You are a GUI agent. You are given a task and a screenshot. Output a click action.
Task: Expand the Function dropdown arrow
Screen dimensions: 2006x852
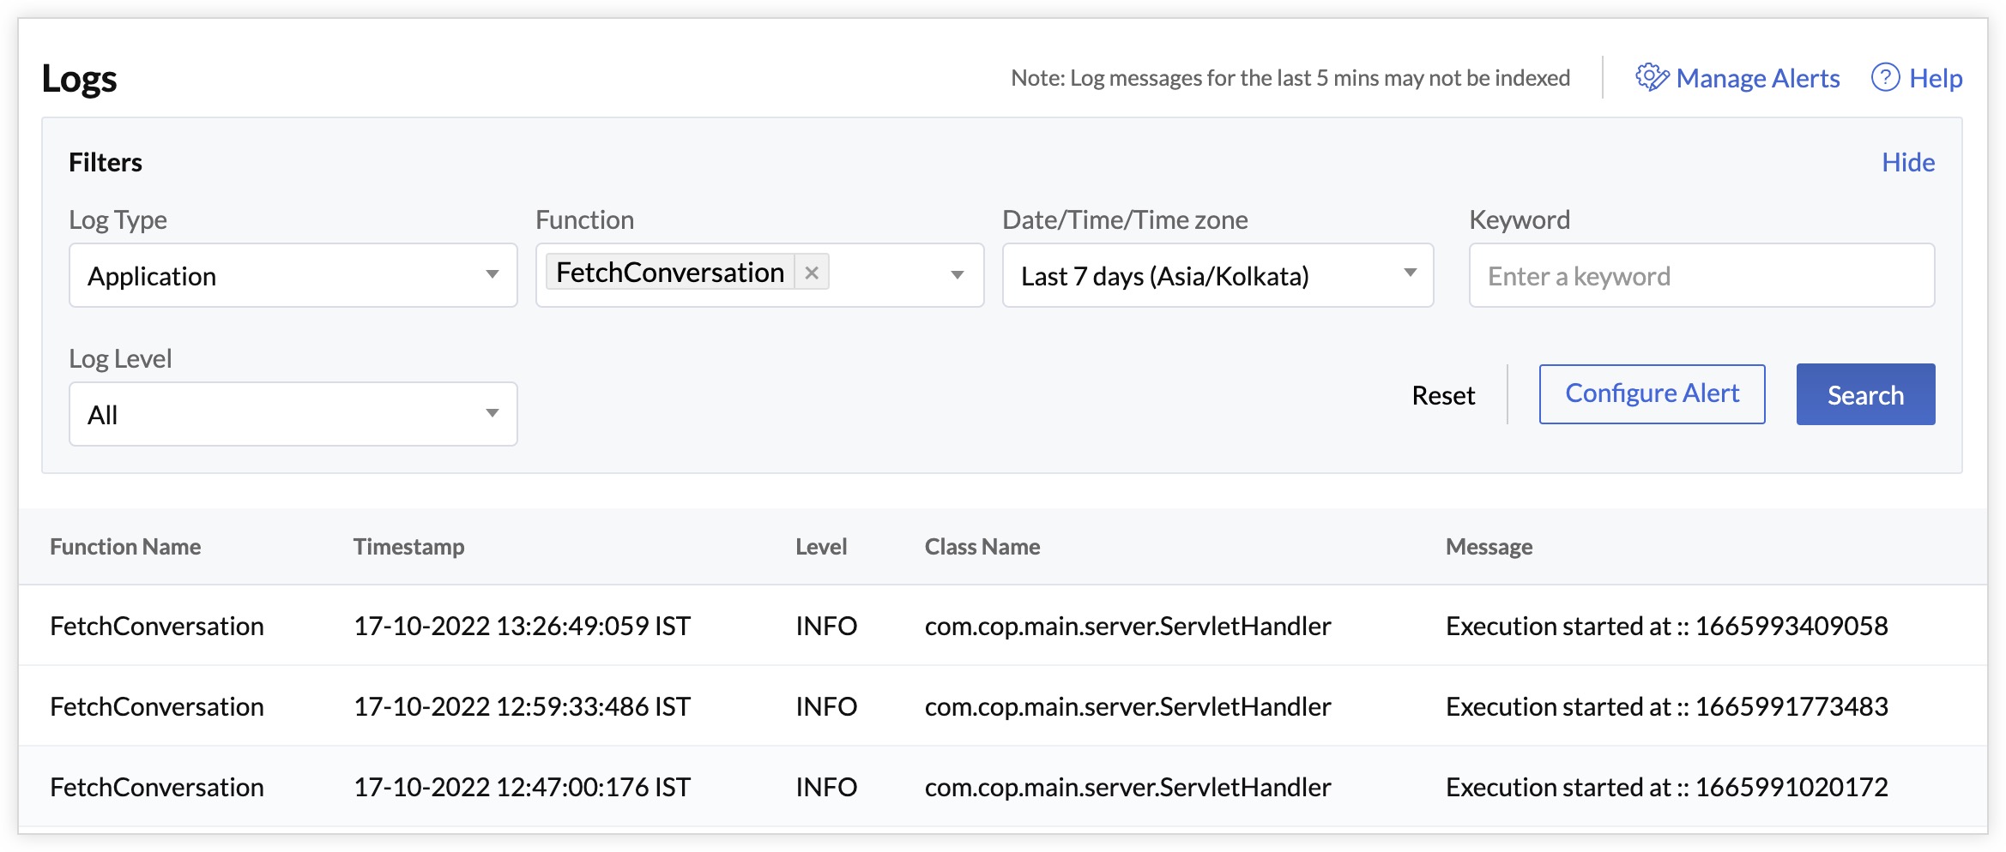click(957, 275)
